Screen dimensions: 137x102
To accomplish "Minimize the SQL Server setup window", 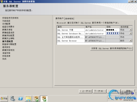I will coord(129,1).
